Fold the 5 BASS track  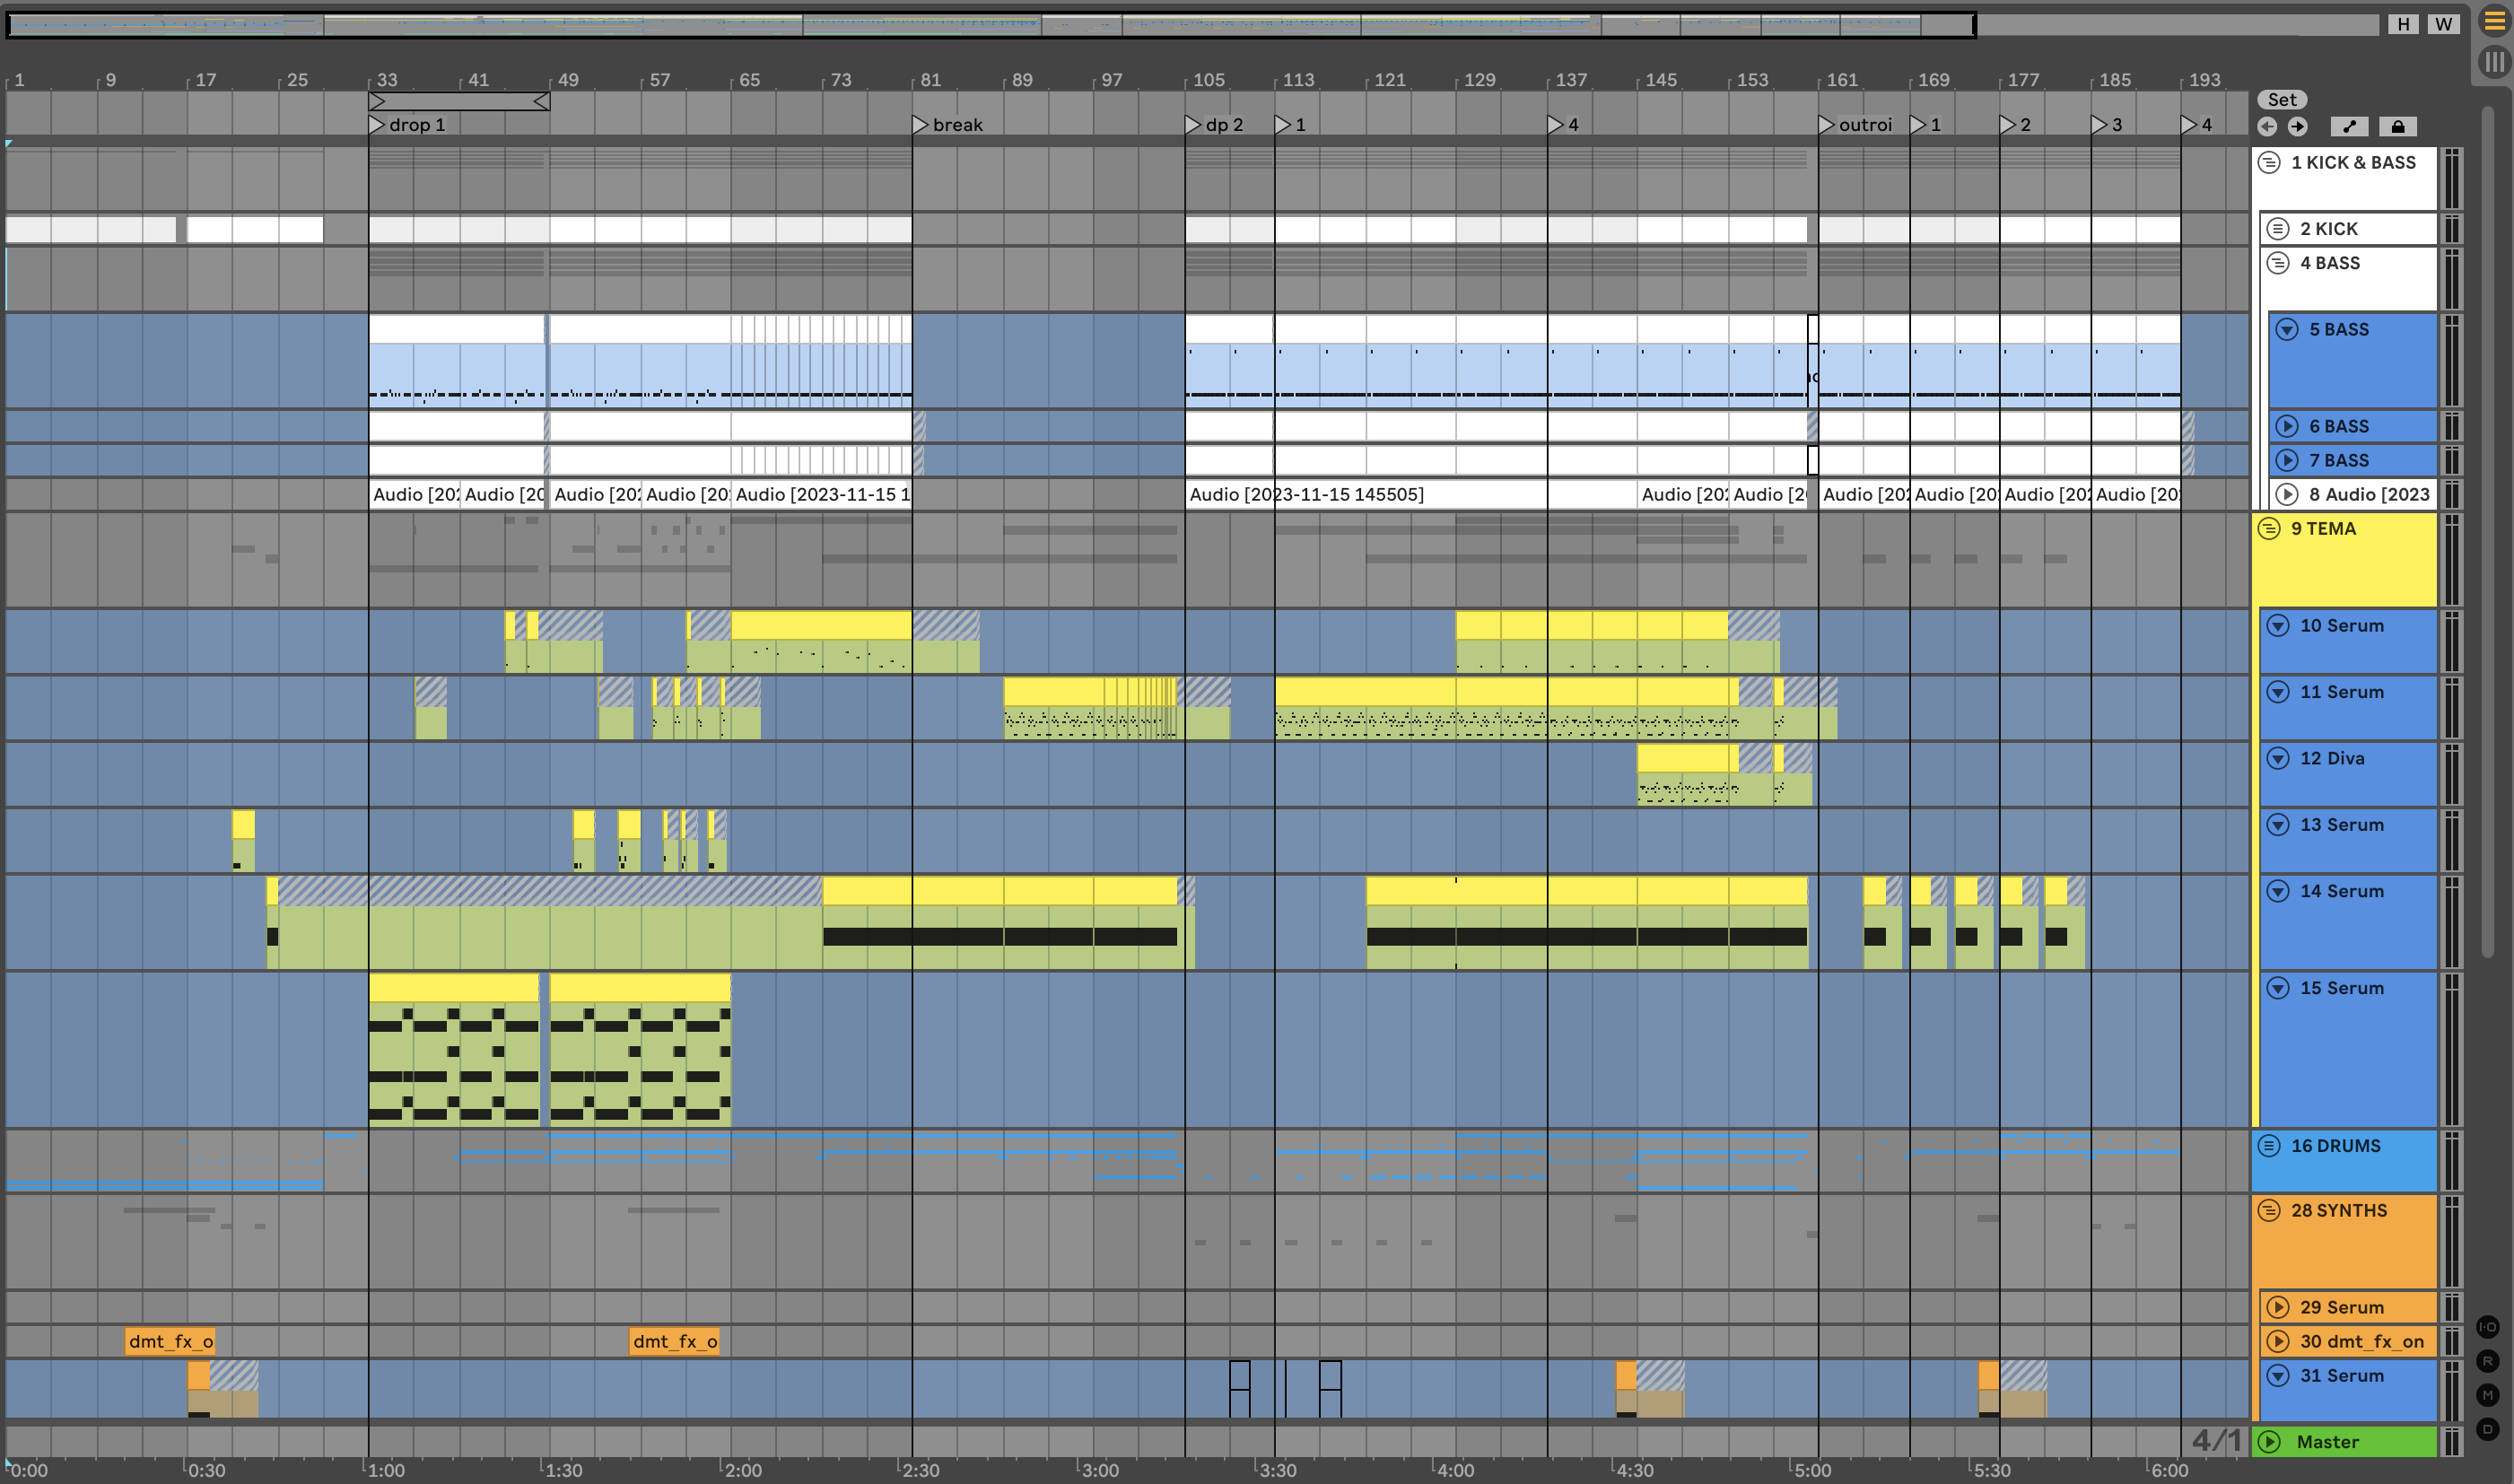(x=2287, y=329)
